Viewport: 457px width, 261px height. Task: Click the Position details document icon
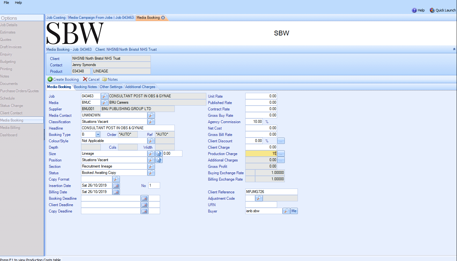tap(159, 160)
